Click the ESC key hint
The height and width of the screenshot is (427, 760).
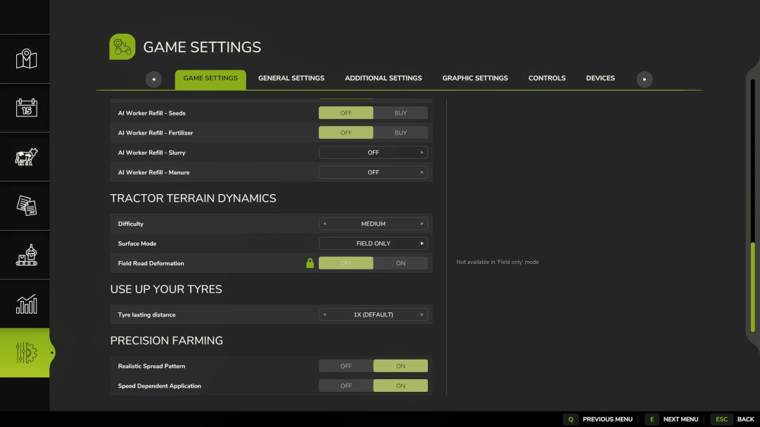721,419
